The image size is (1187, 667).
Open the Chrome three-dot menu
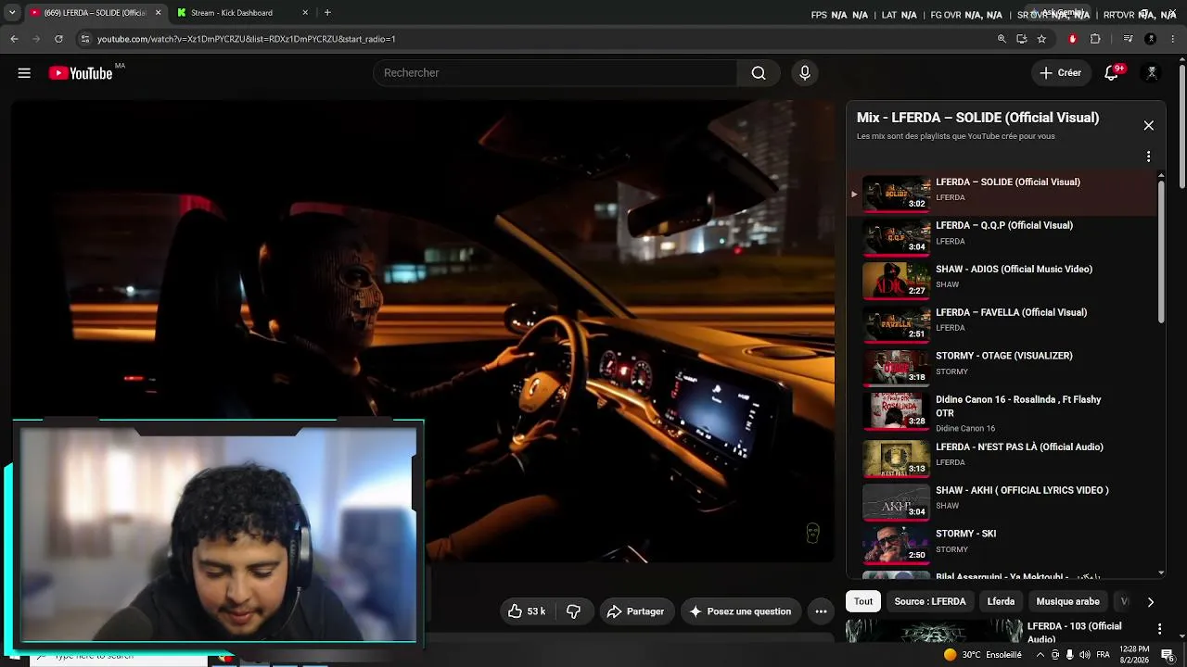pyautogui.click(x=1173, y=39)
